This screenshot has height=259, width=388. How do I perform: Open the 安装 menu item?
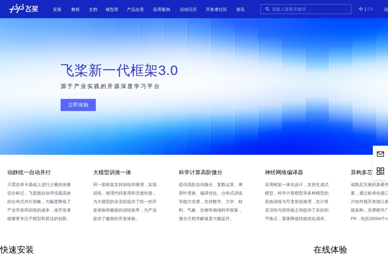point(57,9)
